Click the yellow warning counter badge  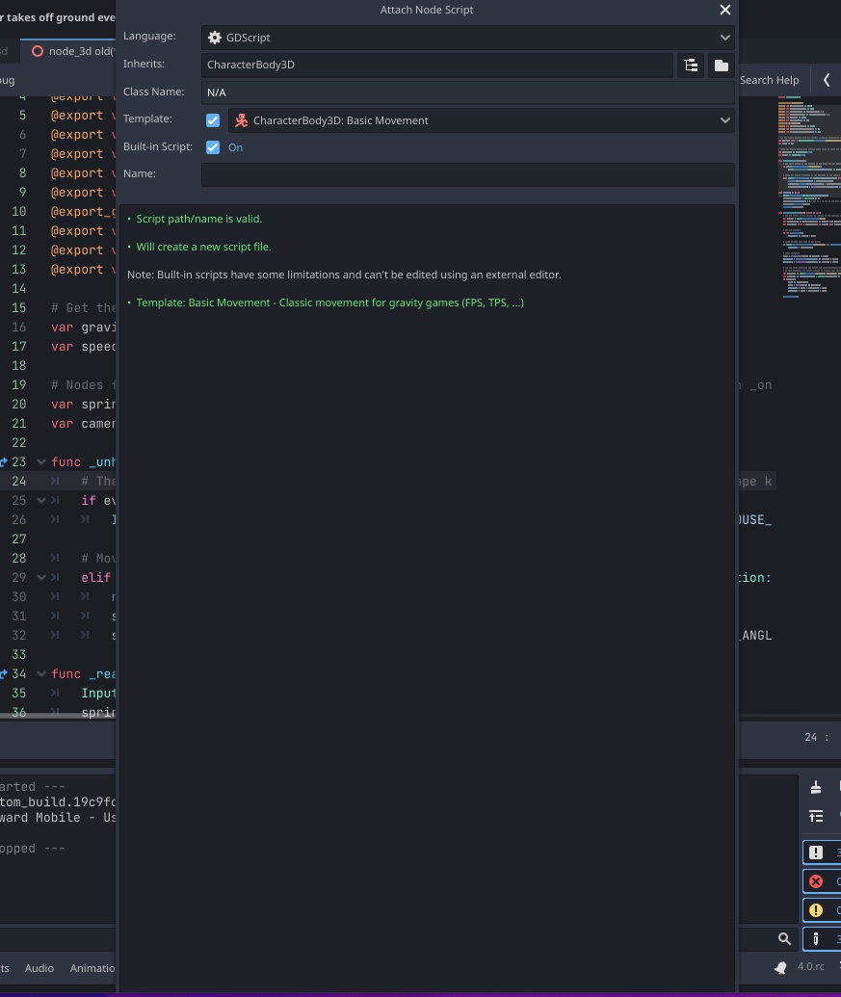pos(818,909)
